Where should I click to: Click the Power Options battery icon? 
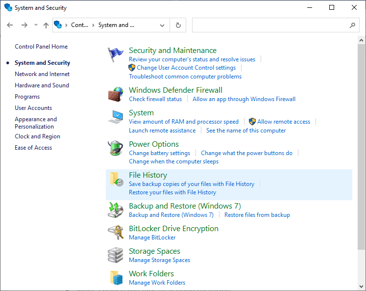(x=115, y=148)
